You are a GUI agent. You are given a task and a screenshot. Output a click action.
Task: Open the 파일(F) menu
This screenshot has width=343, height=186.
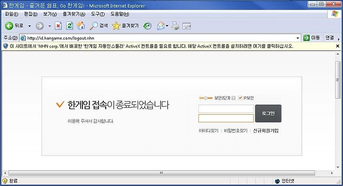click(11, 14)
